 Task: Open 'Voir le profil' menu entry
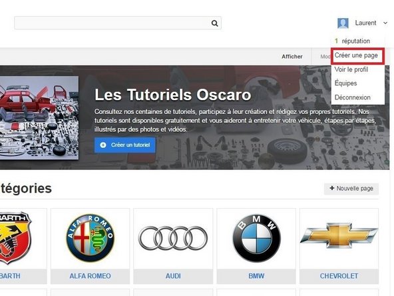coord(351,69)
